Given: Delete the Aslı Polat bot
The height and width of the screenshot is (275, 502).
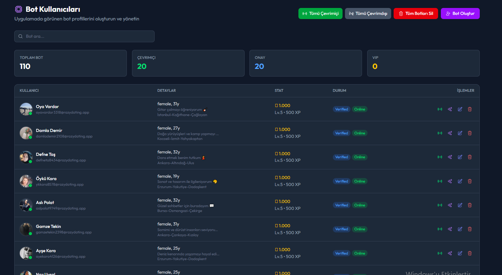Looking at the screenshot, I should (x=470, y=205).
